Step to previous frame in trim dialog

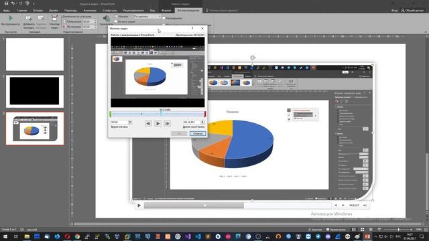pos(148,123)
